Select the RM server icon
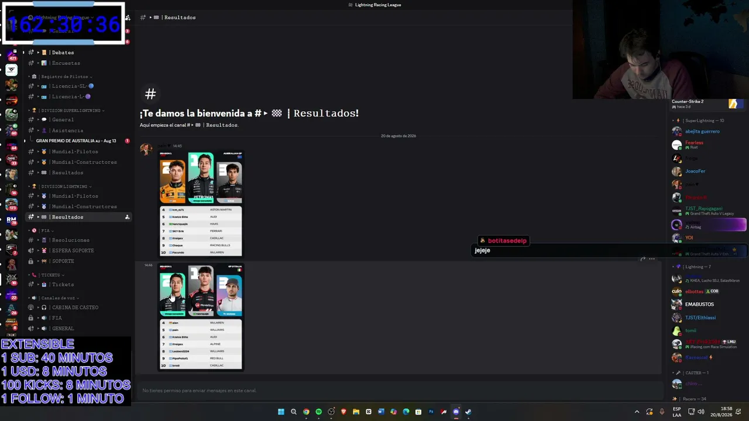 tap(11, 220)
